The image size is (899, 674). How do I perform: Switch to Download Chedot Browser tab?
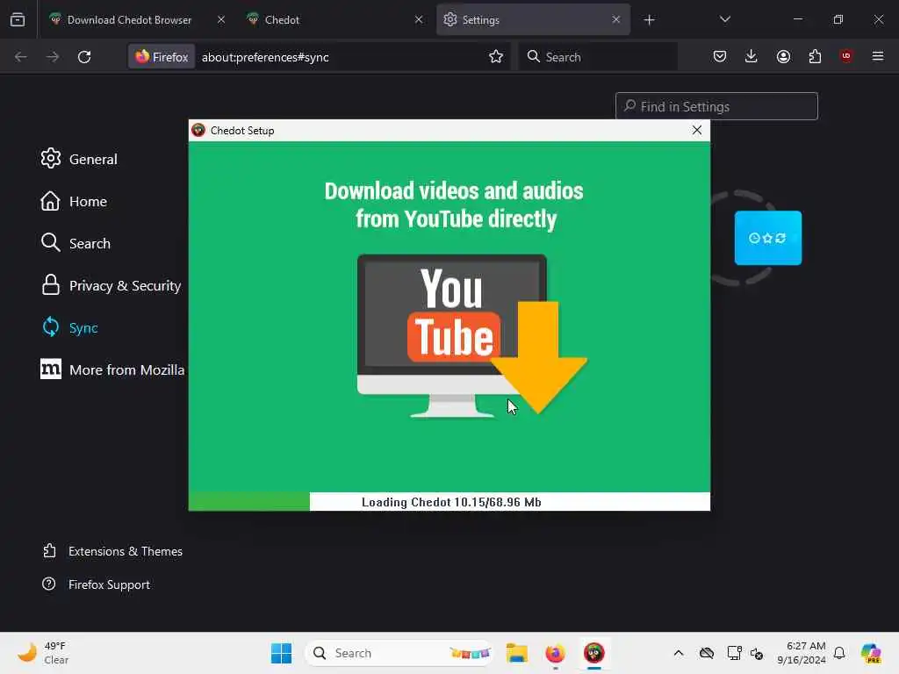[x=129, y=19]
